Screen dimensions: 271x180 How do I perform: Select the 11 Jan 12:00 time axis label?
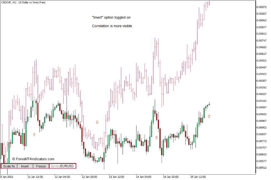pyautogui.click(x=36, y=176)
